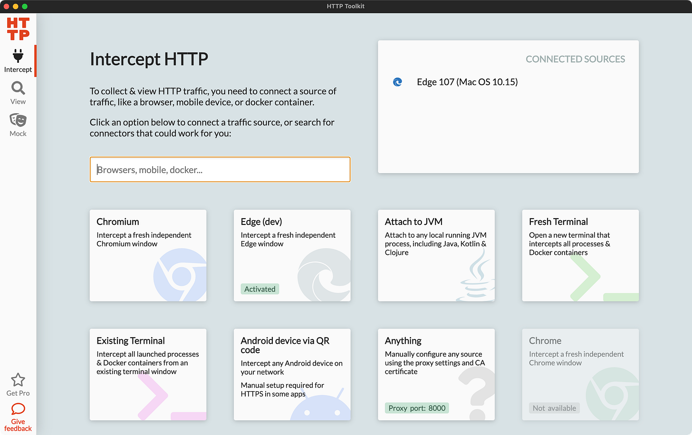Click the Chromium logo on the Chromium card
The width and height of the screenshot is (692, 435).
coord(180,275)
